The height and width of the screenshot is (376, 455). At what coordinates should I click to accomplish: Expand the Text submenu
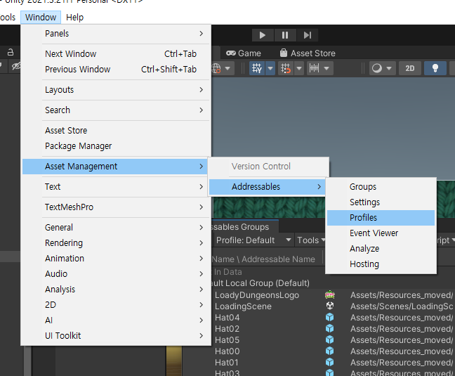point(116,187)
